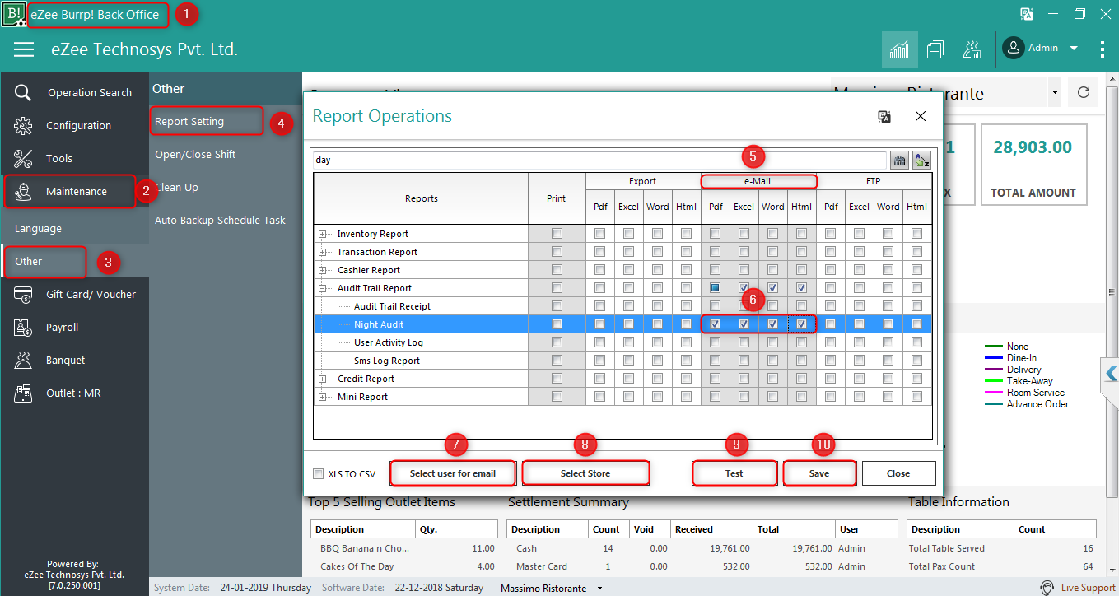The width and height of the screenshot is (1119, 596).
Task: Open Outlet : MR in sidebar
Action: pos(73,393)
